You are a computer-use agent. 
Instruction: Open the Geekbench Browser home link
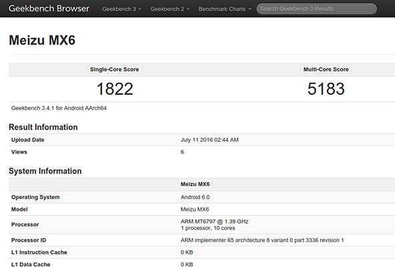click(49, 9)
